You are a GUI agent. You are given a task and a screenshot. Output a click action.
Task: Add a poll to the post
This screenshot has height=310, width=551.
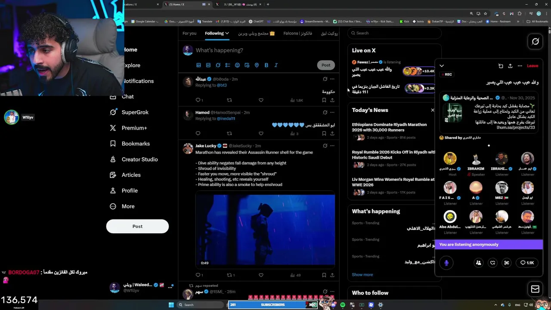click(228, 65)
